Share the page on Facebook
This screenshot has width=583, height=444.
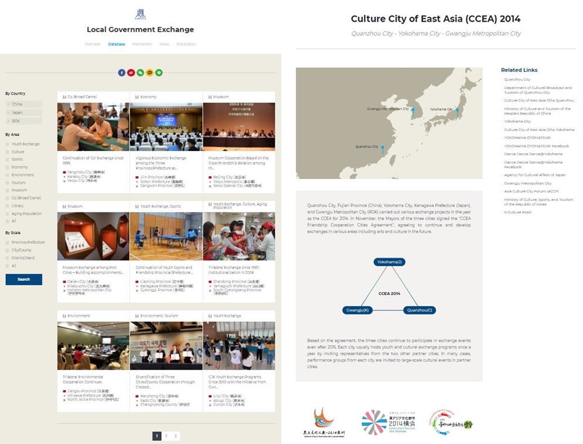coord(122,73)
